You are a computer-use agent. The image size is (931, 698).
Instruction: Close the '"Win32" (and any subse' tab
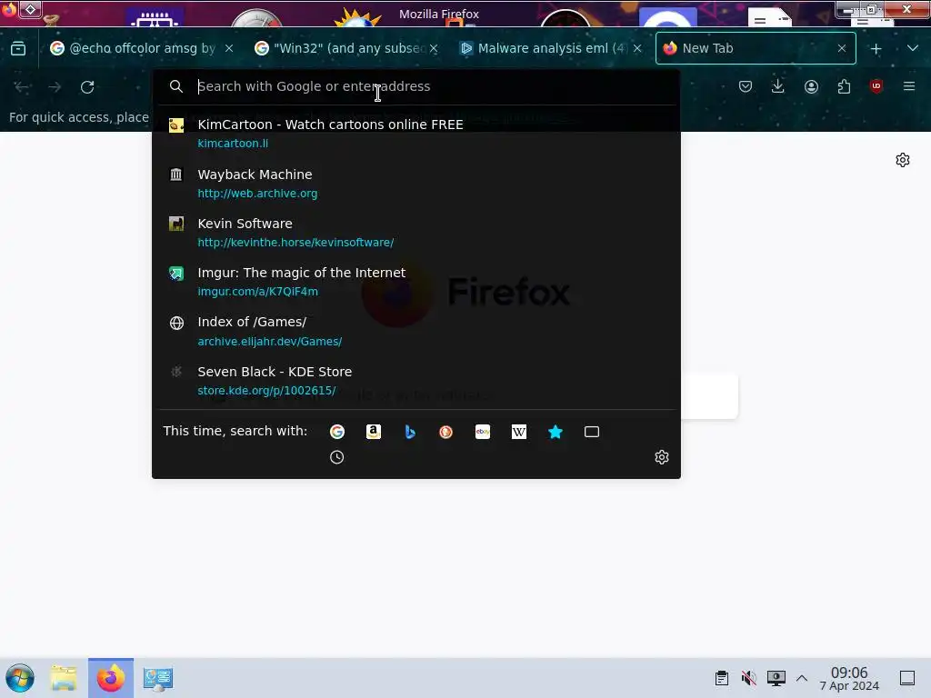click(434, 49)
